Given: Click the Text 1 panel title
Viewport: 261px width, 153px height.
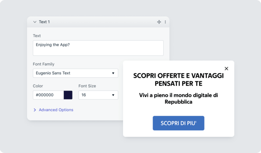Looking at the screenshot, I should pyautogui.click(x=44, y=22).
